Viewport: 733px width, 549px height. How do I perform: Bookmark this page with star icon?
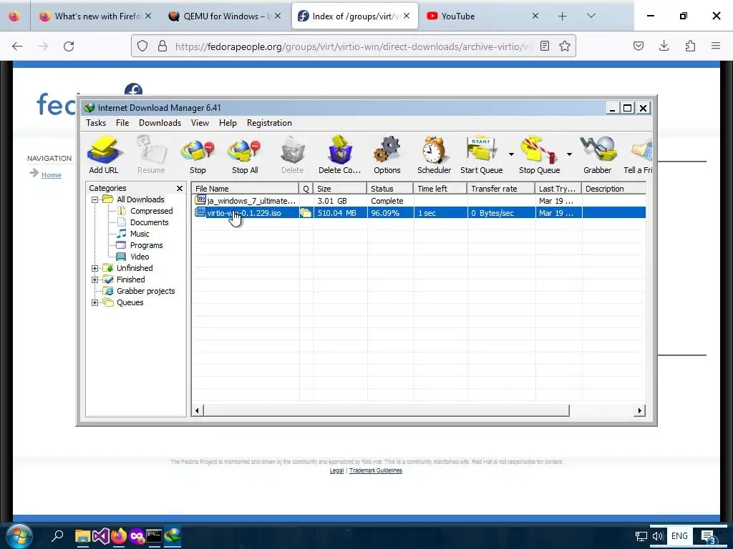pos(565,46)
